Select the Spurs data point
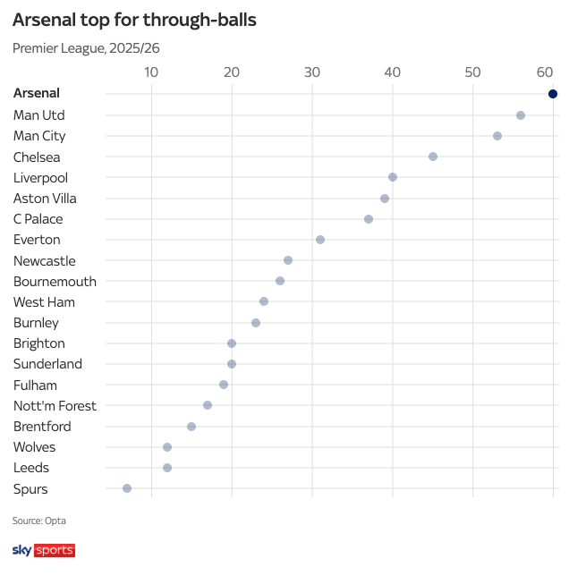 pos(127,488)
